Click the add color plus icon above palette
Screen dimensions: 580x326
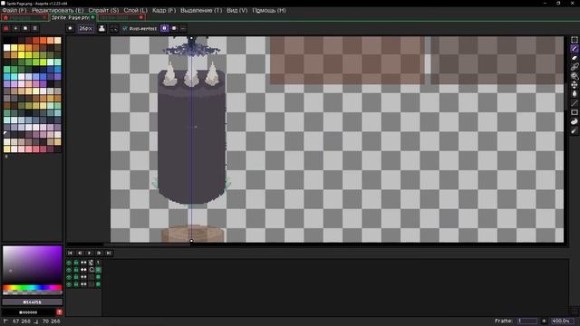15,28
